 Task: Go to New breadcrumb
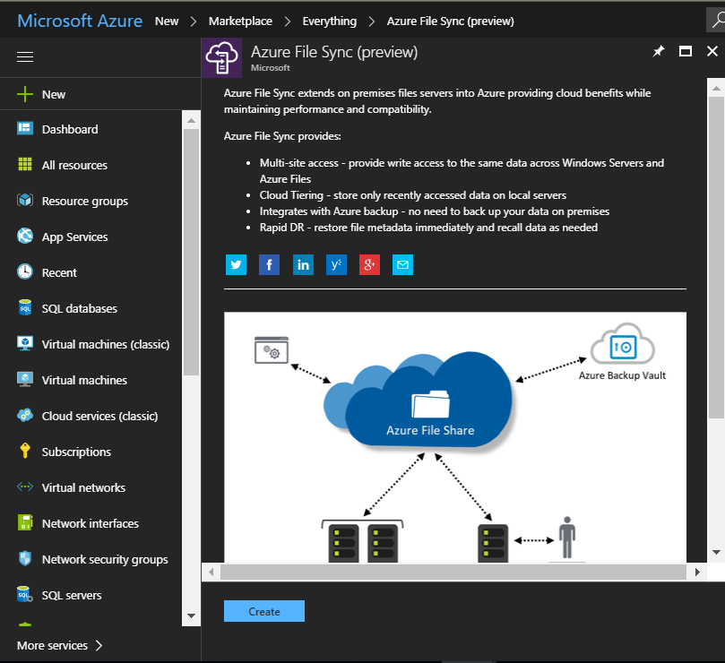[167, 22]
